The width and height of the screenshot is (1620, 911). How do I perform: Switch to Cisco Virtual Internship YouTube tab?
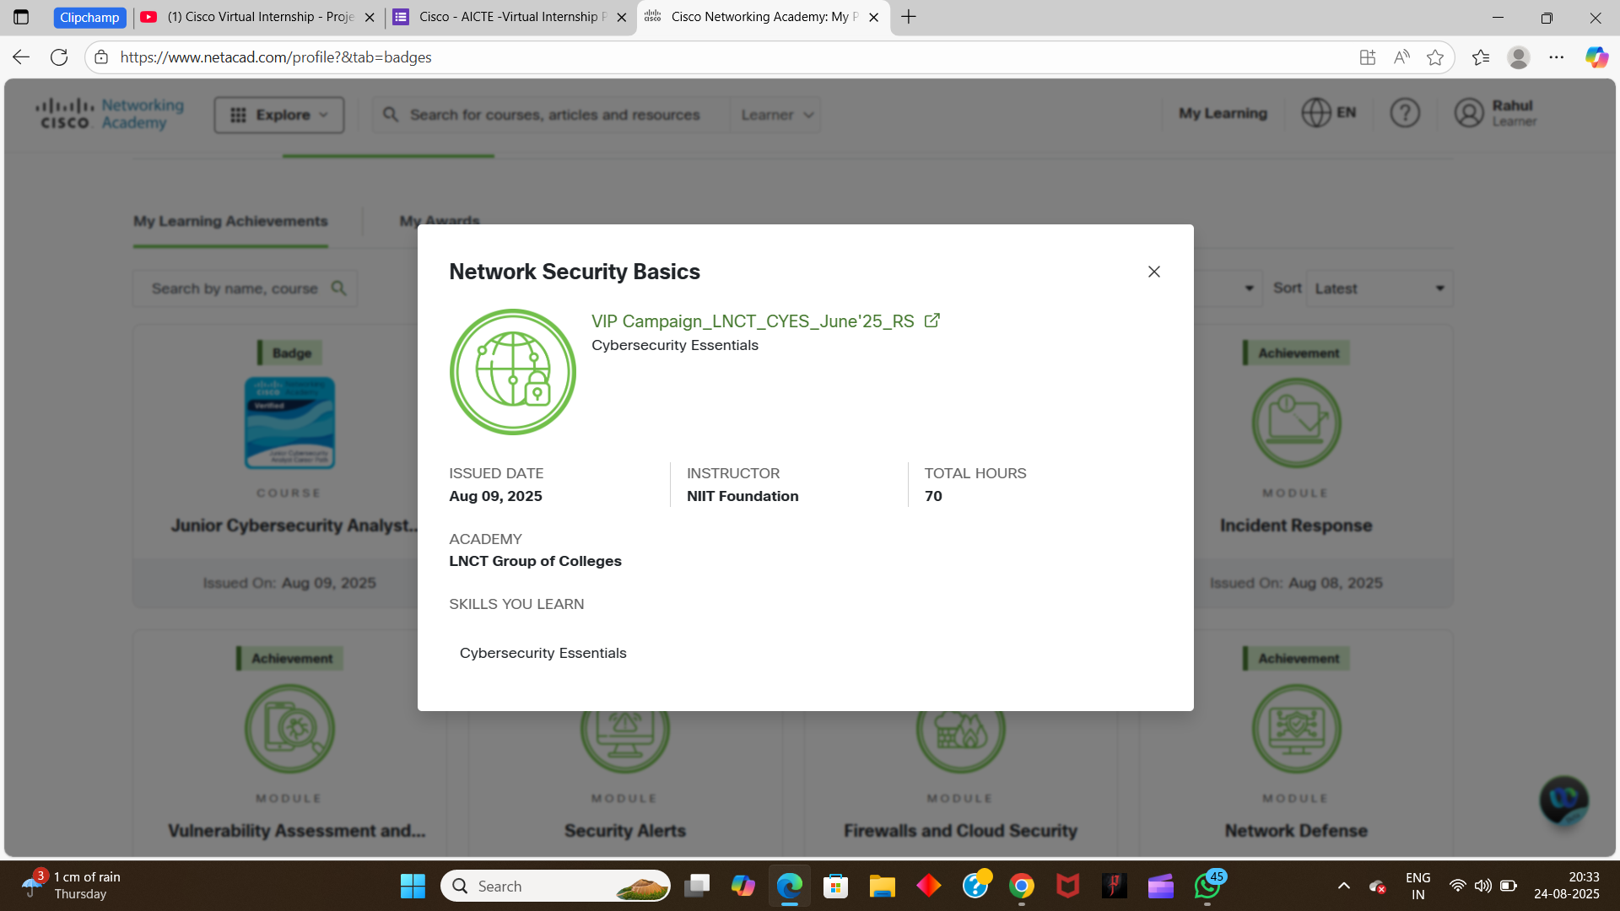(x=253, y=17)
